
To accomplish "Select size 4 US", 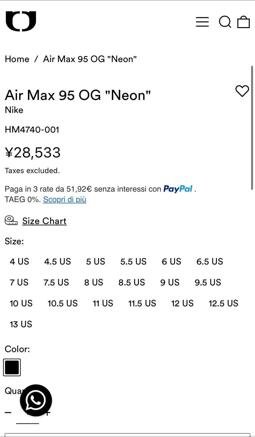I will (x=19, y=262).
